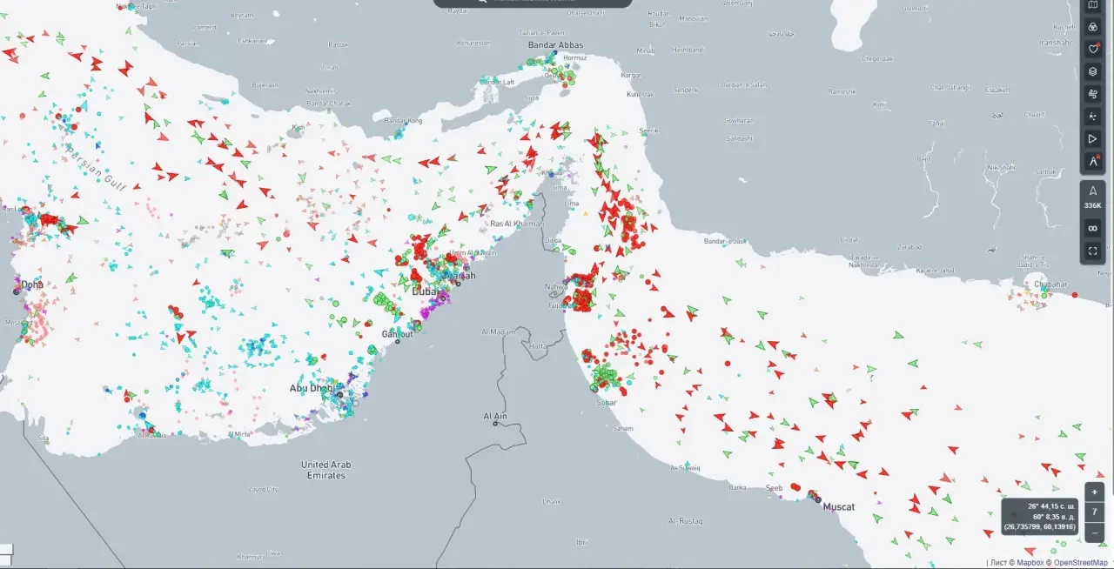The height and width of the screenshot is (569, 1114).
Task: Toggle vessel density map icon
Action: (1093, 117)
